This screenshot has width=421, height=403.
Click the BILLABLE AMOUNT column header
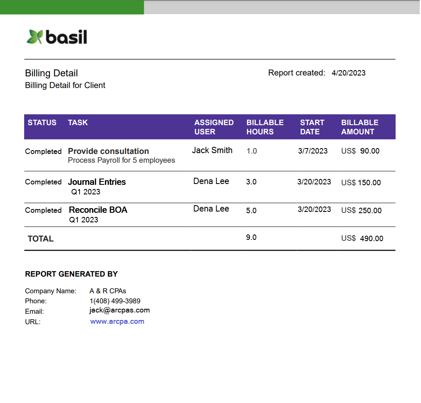pos(360,127)
